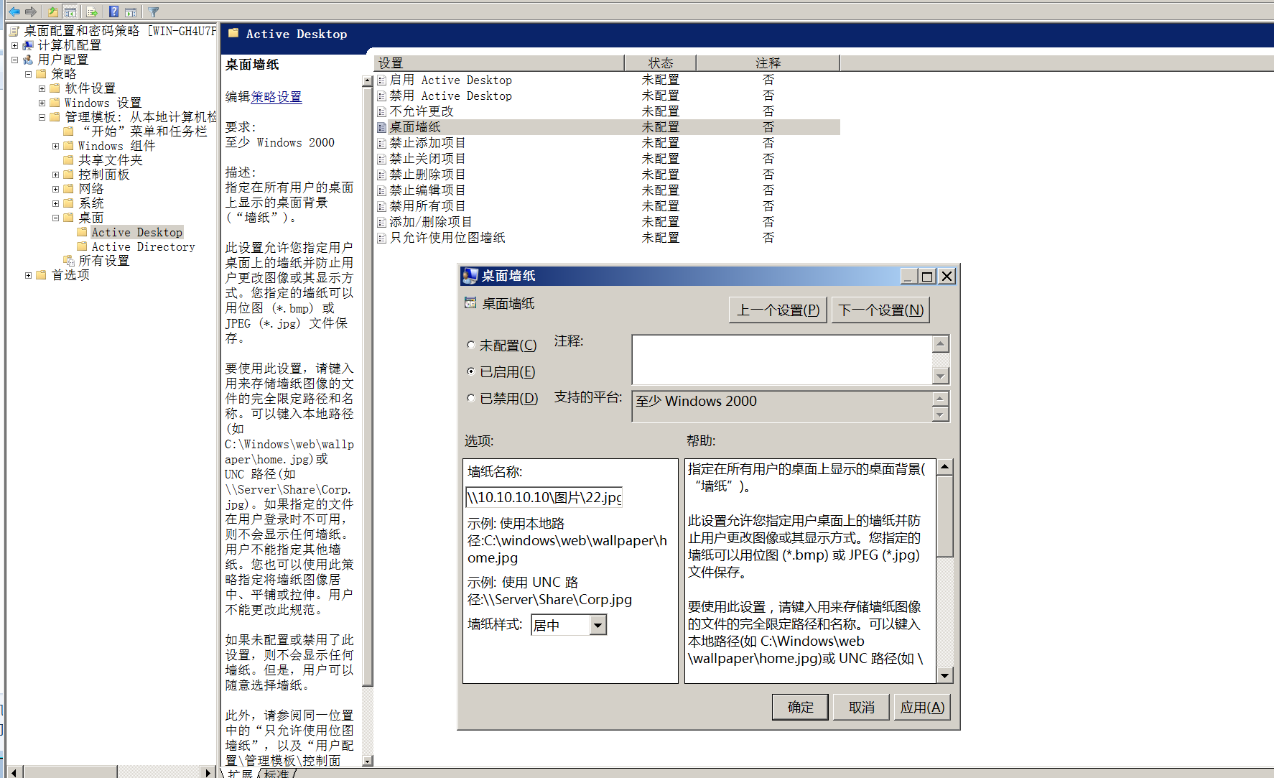
Task: Click the 只允许使用位图墙纸 policy icon
Action: coord(382,239)
